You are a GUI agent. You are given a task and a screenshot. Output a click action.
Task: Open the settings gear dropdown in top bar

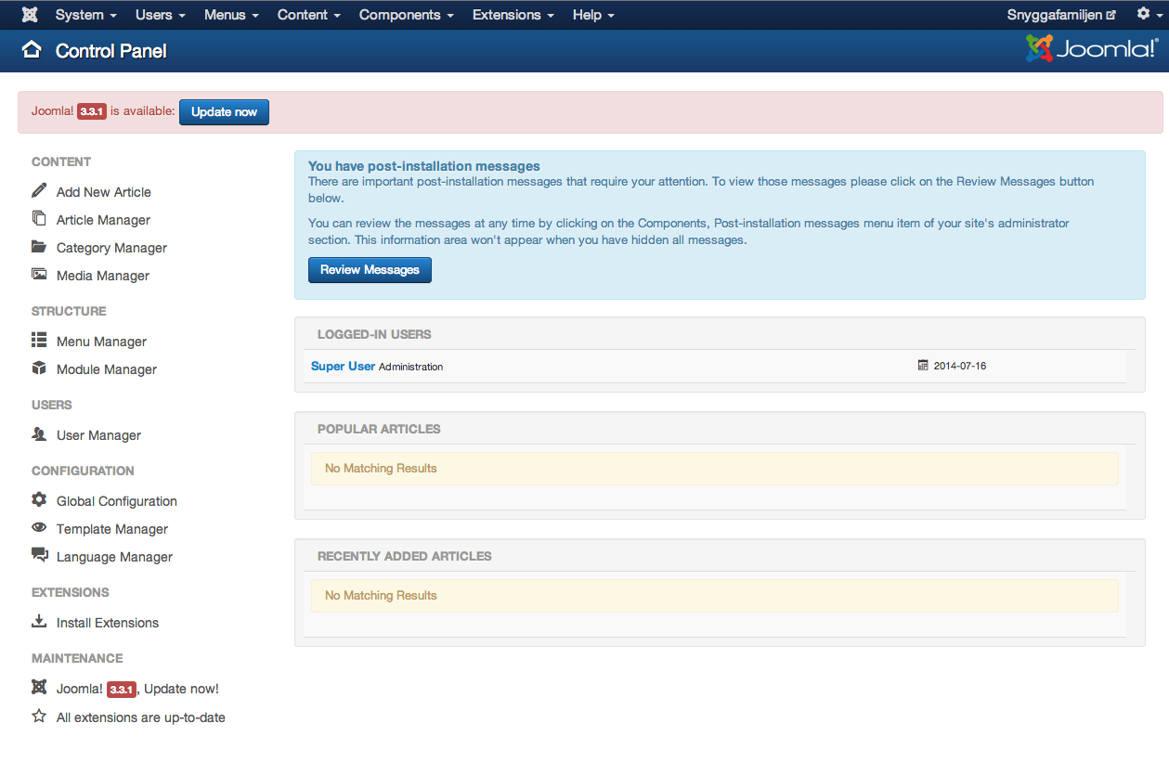tap(1148, 14)
